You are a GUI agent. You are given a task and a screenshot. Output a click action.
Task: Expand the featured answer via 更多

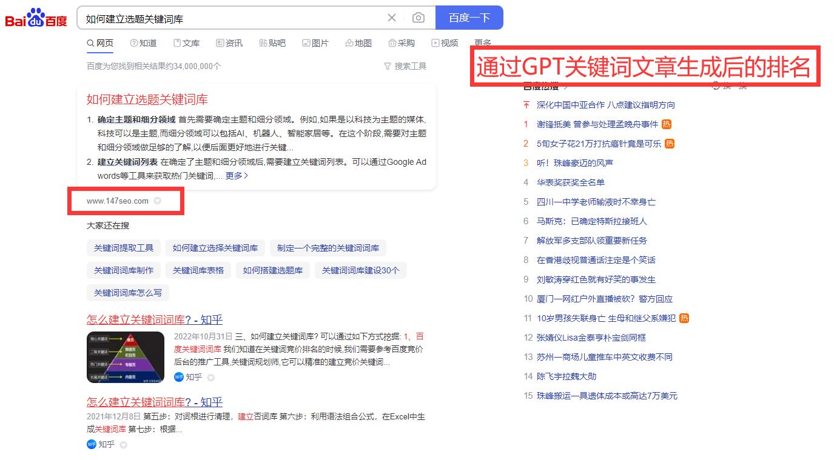coord(237,176)
